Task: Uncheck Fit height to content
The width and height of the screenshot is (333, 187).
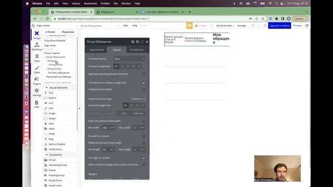Action: (144, 158)
